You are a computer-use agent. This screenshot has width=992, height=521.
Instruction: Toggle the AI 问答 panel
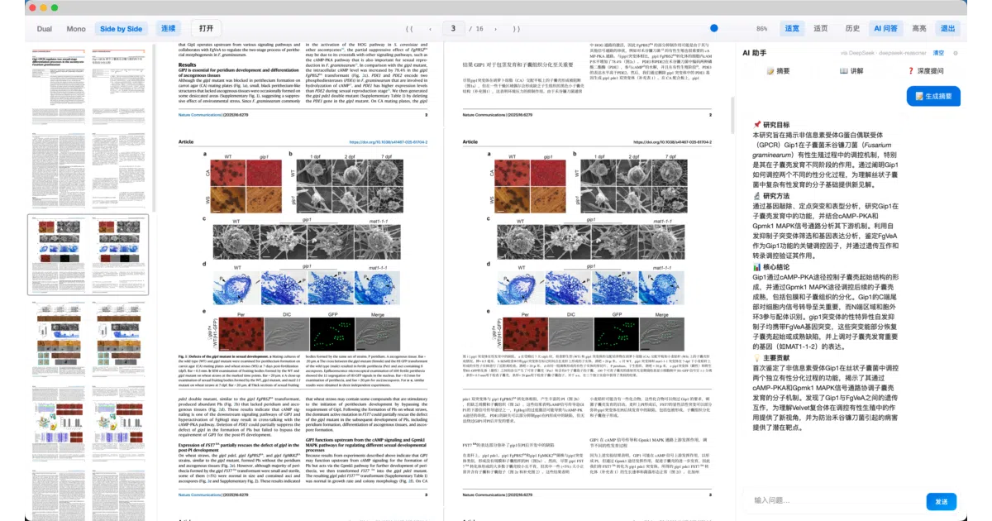pos(886,28)
